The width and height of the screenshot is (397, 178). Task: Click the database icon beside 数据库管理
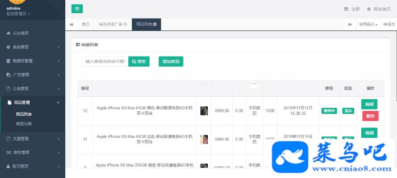pyautogui.click(x=8, y=61)
